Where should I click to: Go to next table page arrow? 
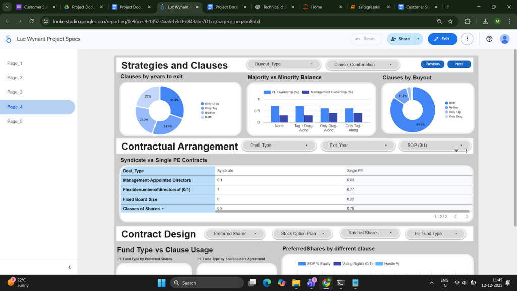click(x=467, y=217)
